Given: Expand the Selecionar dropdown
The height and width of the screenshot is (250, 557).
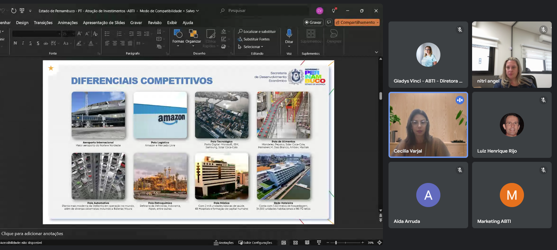Looking at the screenshot, I should coord(251,47).
